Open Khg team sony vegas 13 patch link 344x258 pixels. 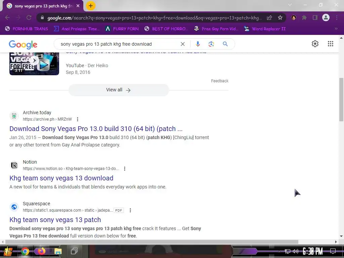tap(55, 220)
